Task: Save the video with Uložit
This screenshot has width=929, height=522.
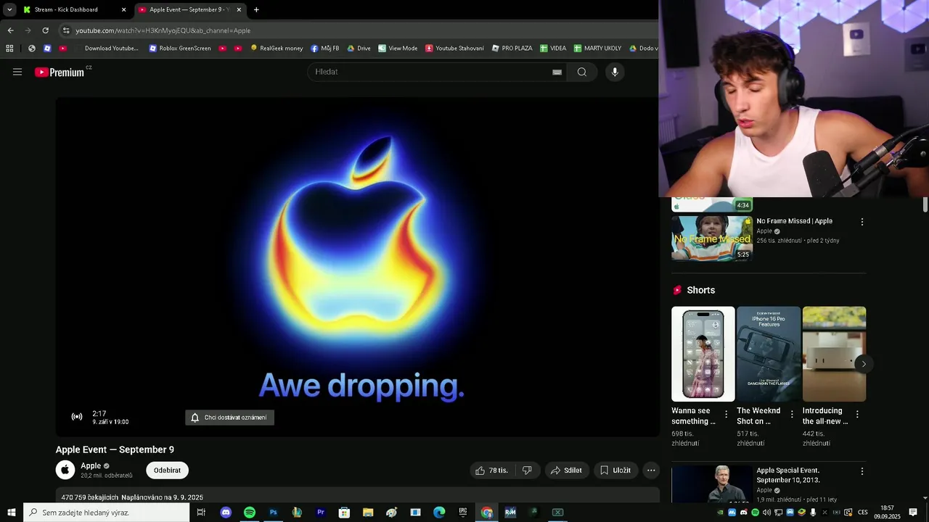Action: (615, 470)
